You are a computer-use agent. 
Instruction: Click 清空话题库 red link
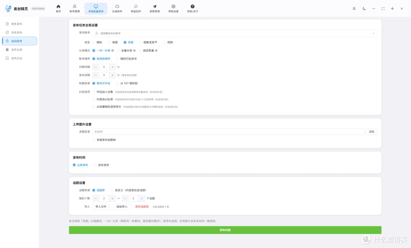(x=142, y=207)
